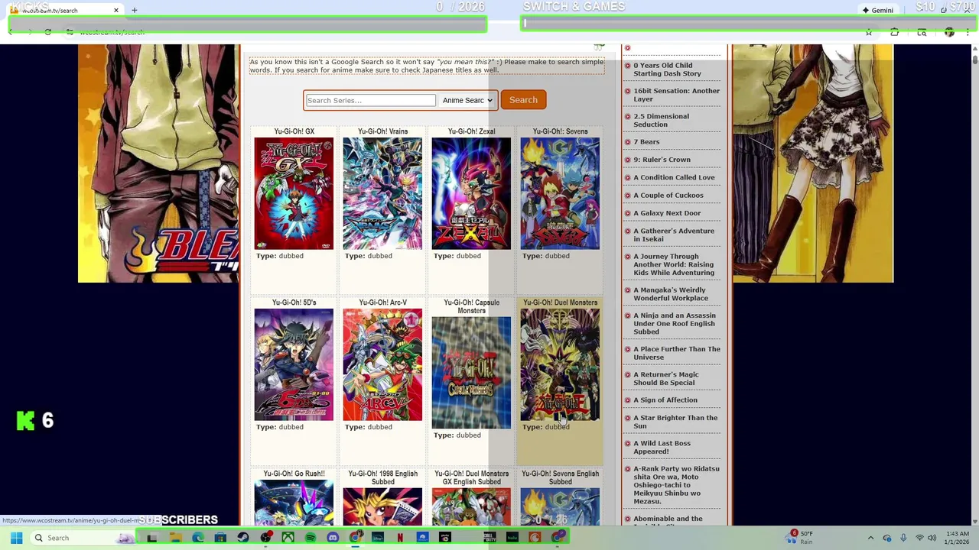Open A Returner's Magic Should Be Special
979x550 pixels.
(x=665, y=379)
